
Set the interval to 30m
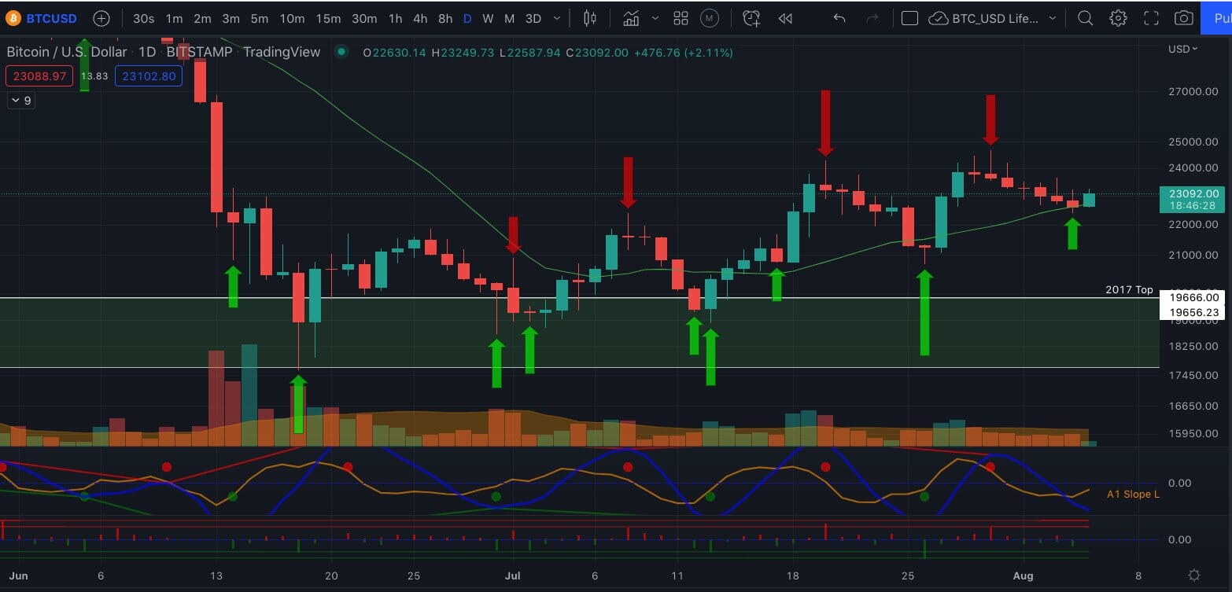tap(364, 18)
